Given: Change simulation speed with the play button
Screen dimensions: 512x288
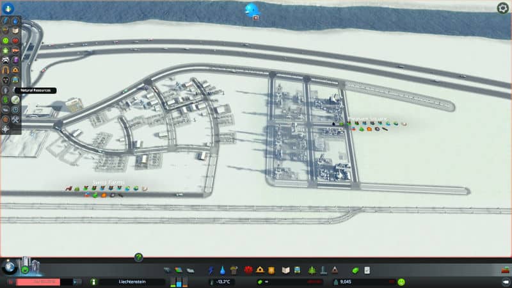Looking at the screenshot, I should (x=77, y=282).
